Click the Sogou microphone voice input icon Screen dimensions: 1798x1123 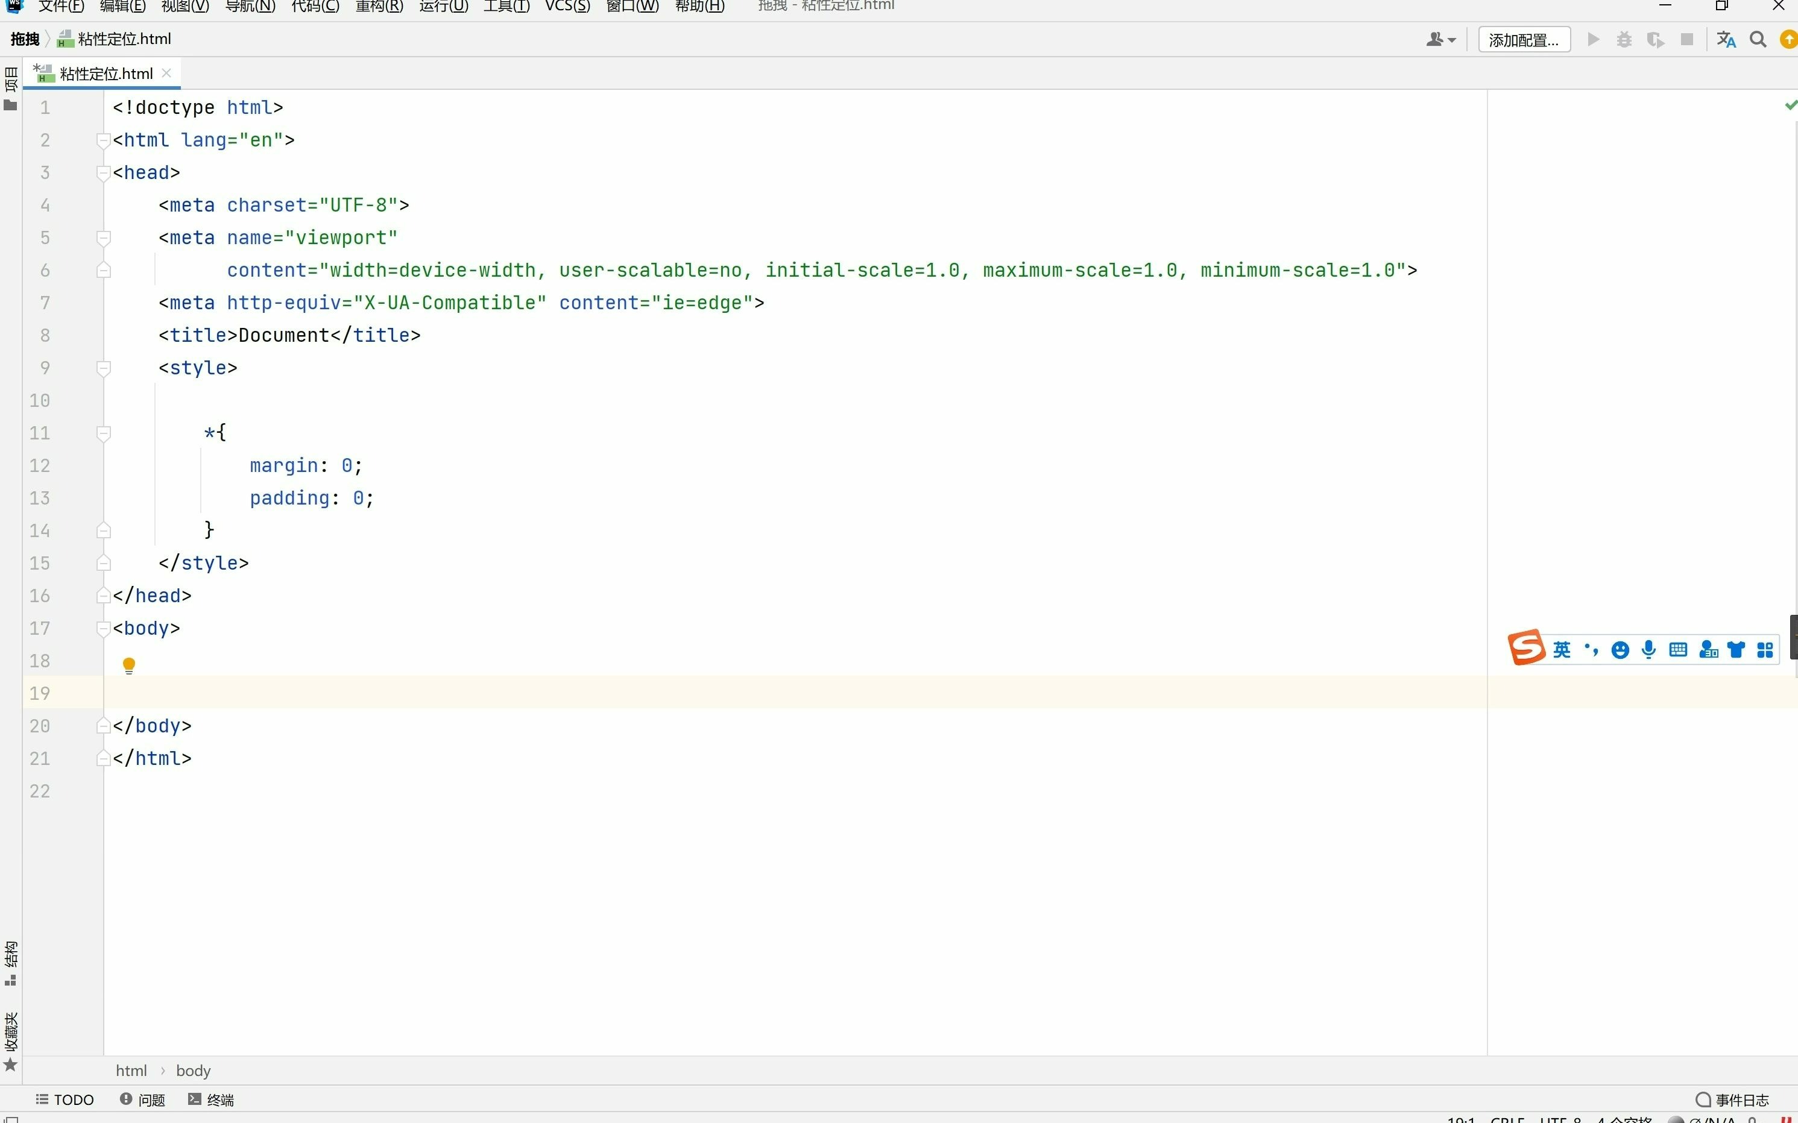click(x=1648, y=650)
